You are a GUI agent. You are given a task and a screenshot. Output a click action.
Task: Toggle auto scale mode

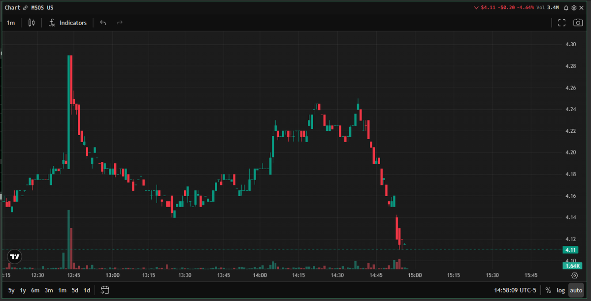[x=576, y=290]
